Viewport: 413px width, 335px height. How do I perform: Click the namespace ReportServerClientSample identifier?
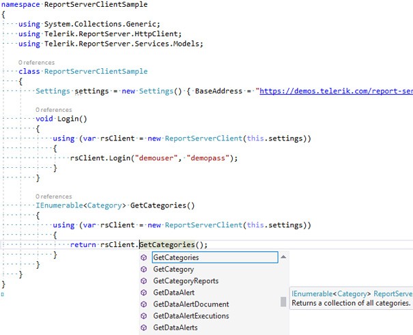click(x=96, y=5)
